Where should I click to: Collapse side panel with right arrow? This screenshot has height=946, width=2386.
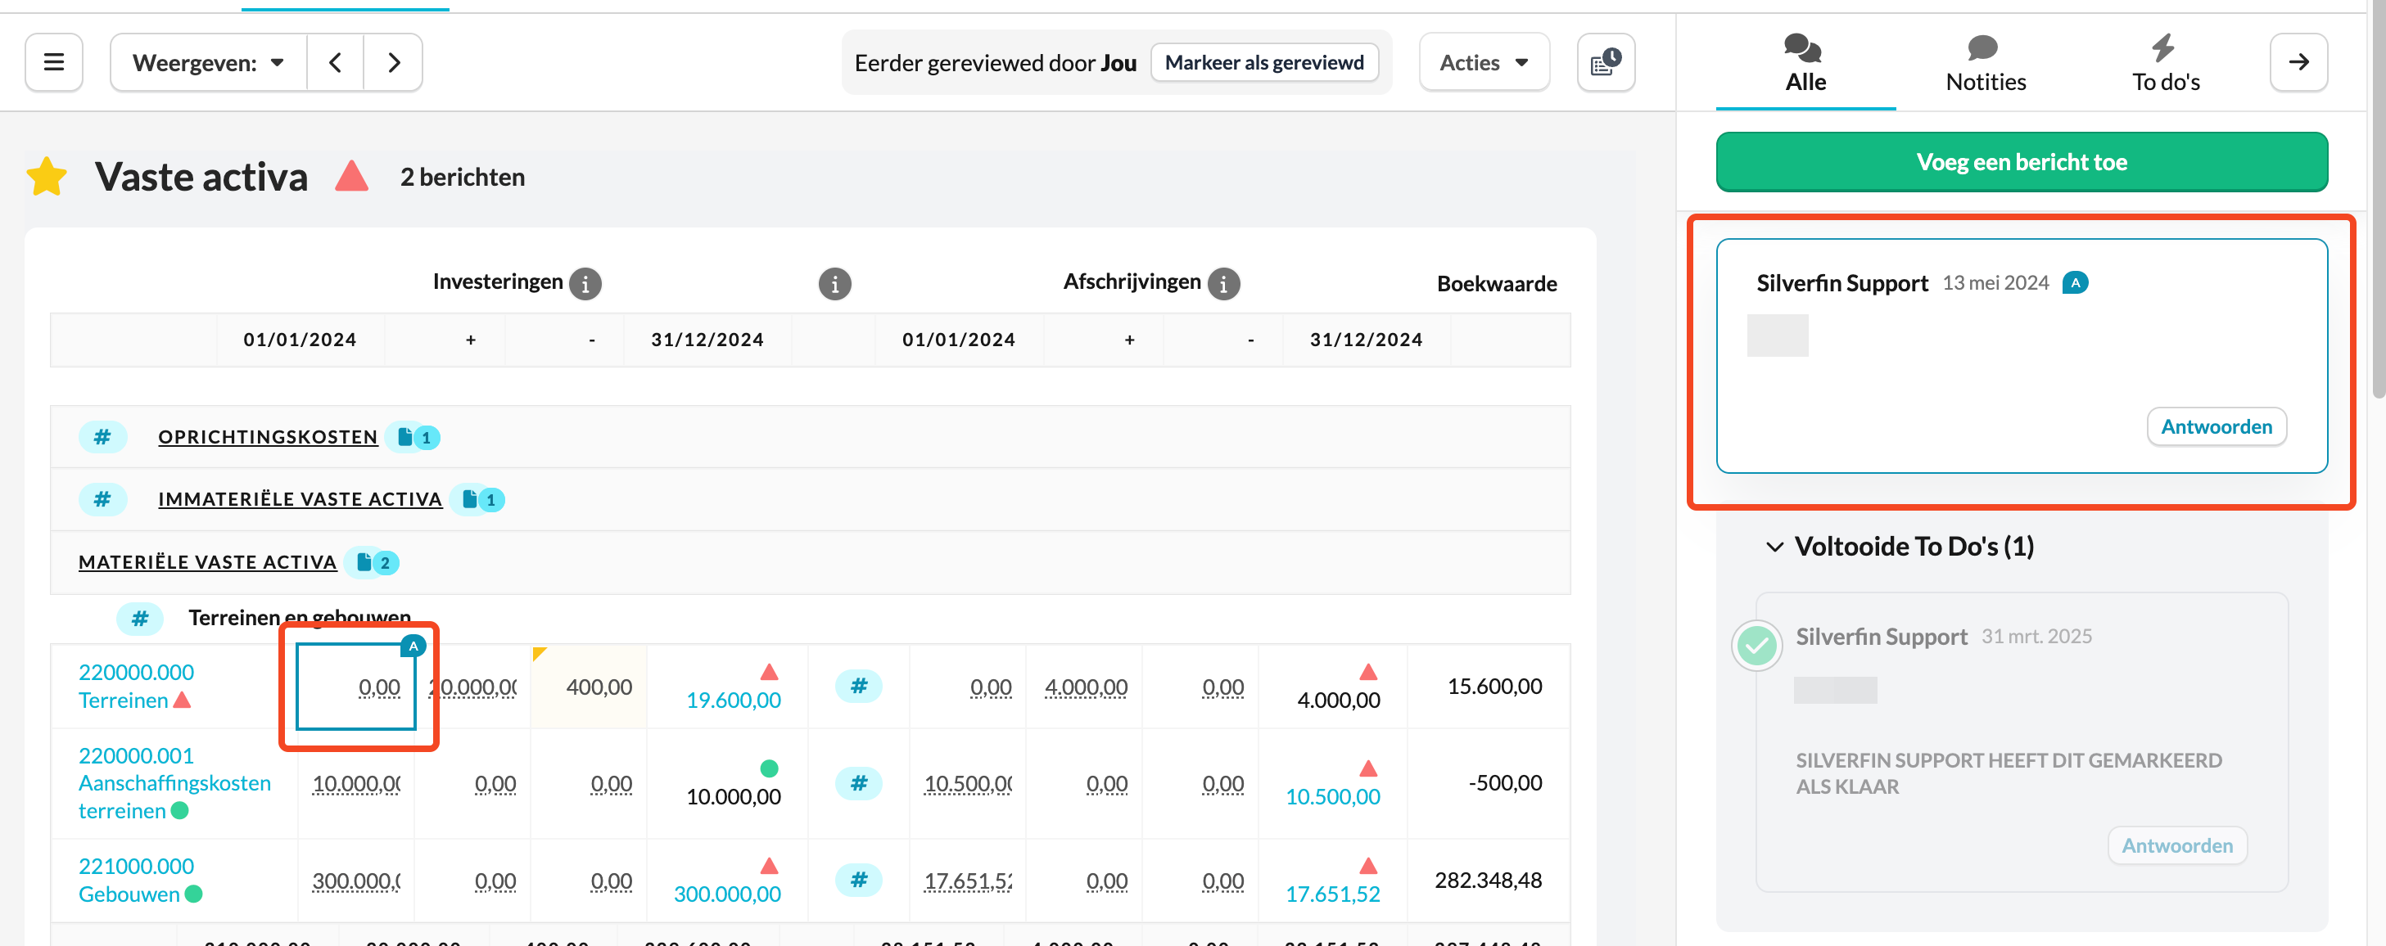coord(2298,62)
